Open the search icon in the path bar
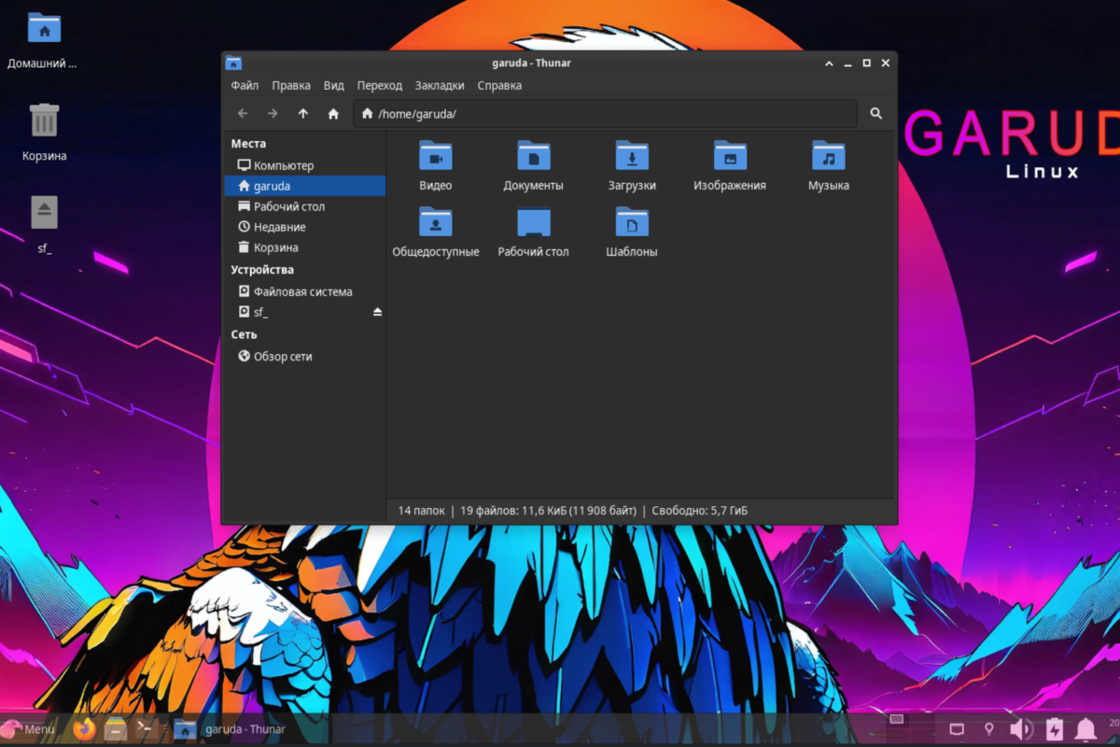Screen dimensions: 1120x747 tap(875, 113)
